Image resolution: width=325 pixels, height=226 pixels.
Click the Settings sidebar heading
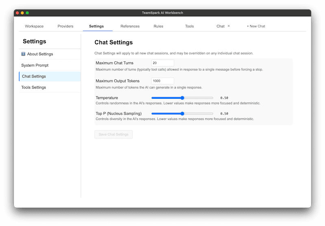[x=35, y=41]
